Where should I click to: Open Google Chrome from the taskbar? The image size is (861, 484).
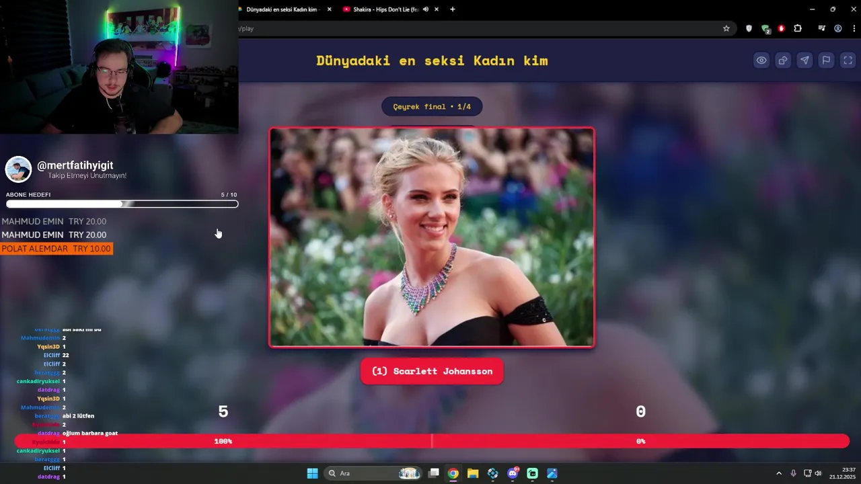(x=453, y=473)
